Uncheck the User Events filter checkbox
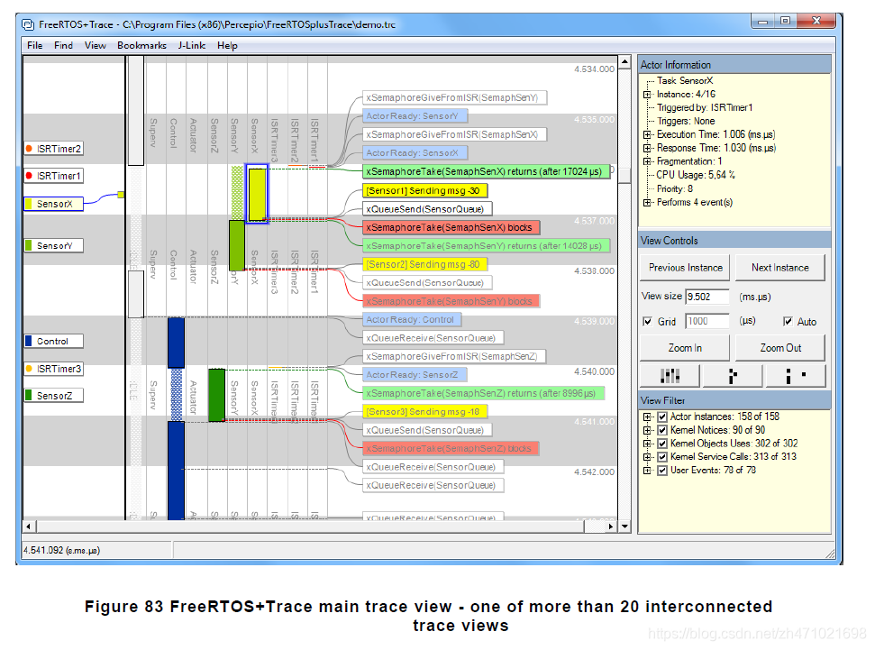Viewport: 875px width, 650px height. (x=662, y=471)
